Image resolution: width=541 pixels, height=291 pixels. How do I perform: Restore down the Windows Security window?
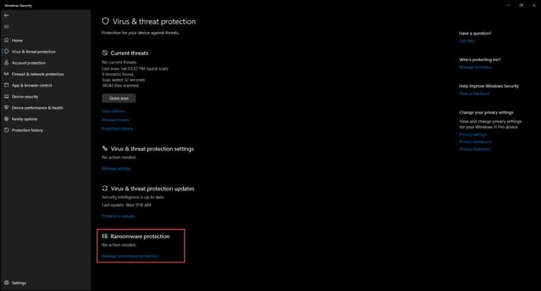[x=521, y=6]
